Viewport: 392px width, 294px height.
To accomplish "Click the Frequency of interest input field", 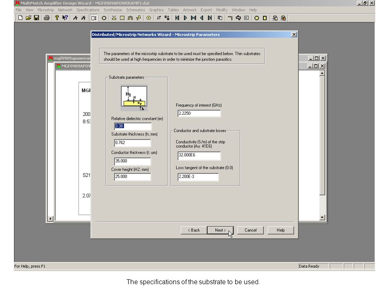I will click(x=199, y=114).
